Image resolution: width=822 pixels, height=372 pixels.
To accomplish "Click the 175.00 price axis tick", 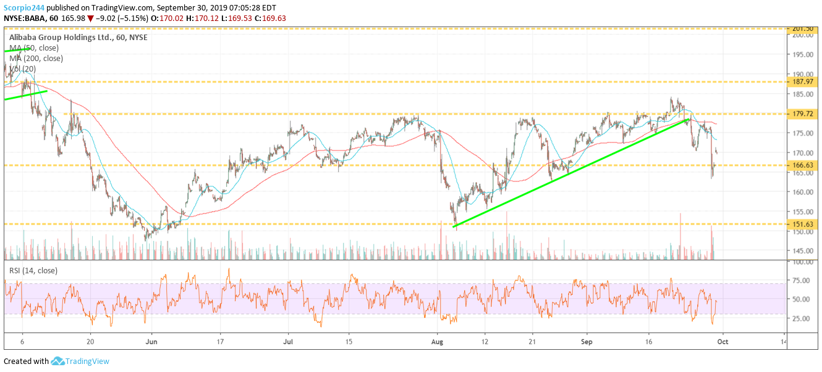I will (802, 133).
